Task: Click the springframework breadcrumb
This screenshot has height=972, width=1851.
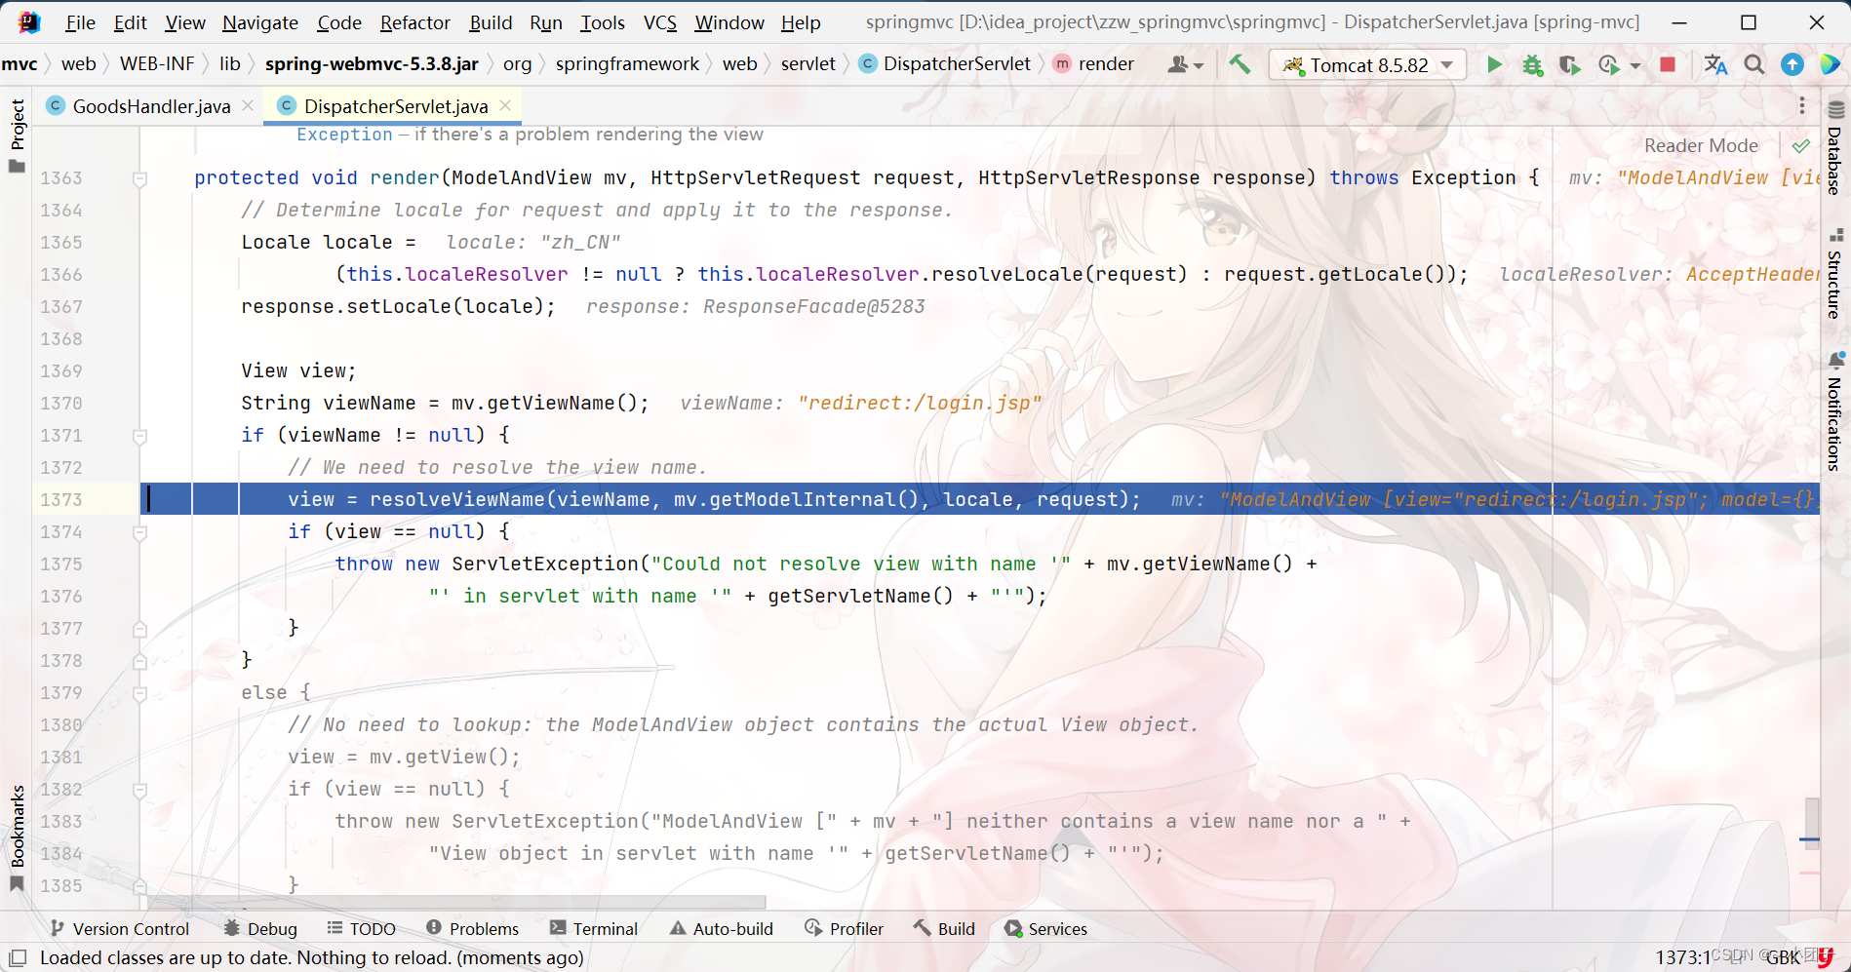Action: (x=627, y=63)
